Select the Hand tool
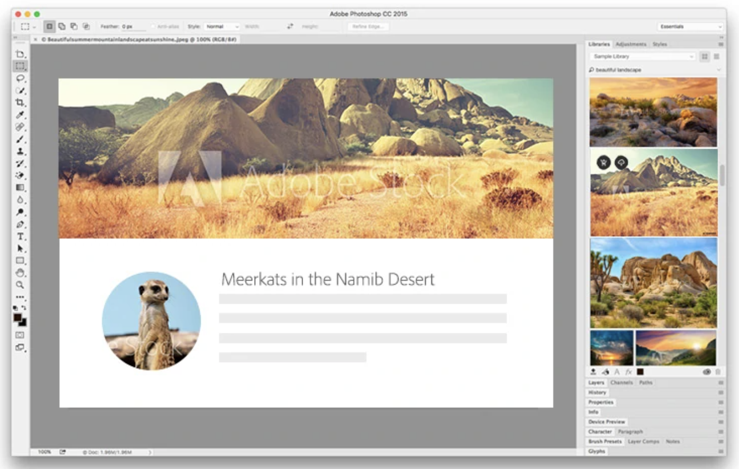Screen dimensions: 739x469 20,273
